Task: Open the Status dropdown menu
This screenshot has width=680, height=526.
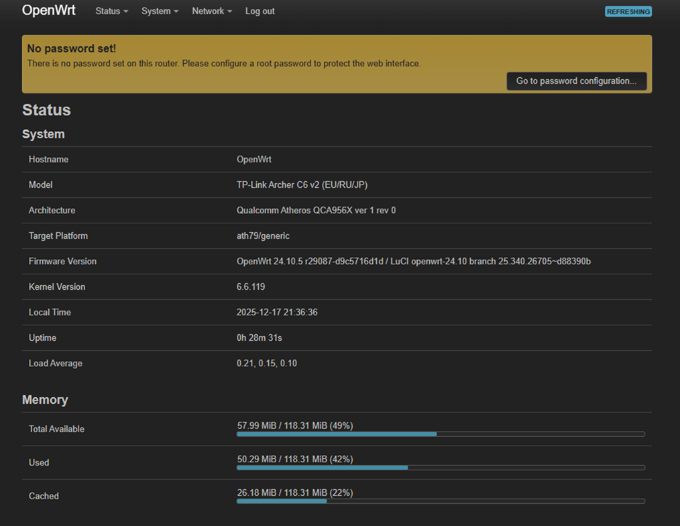Action: [x=111, y=11]
